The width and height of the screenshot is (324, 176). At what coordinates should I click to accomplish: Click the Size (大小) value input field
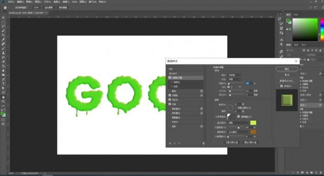pyautogui.click(x=249, y=91)
